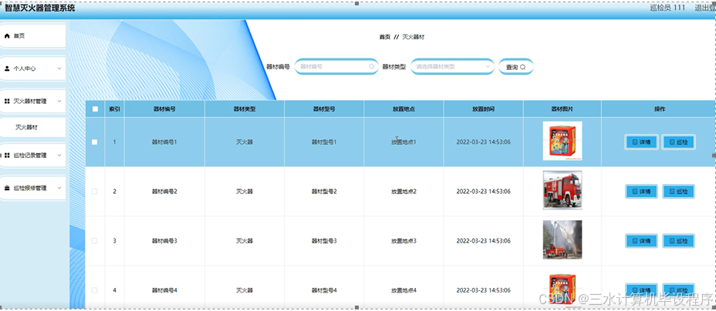Click 详情 button for 器材编号4

pyautogui.click(x=642, y=290)
